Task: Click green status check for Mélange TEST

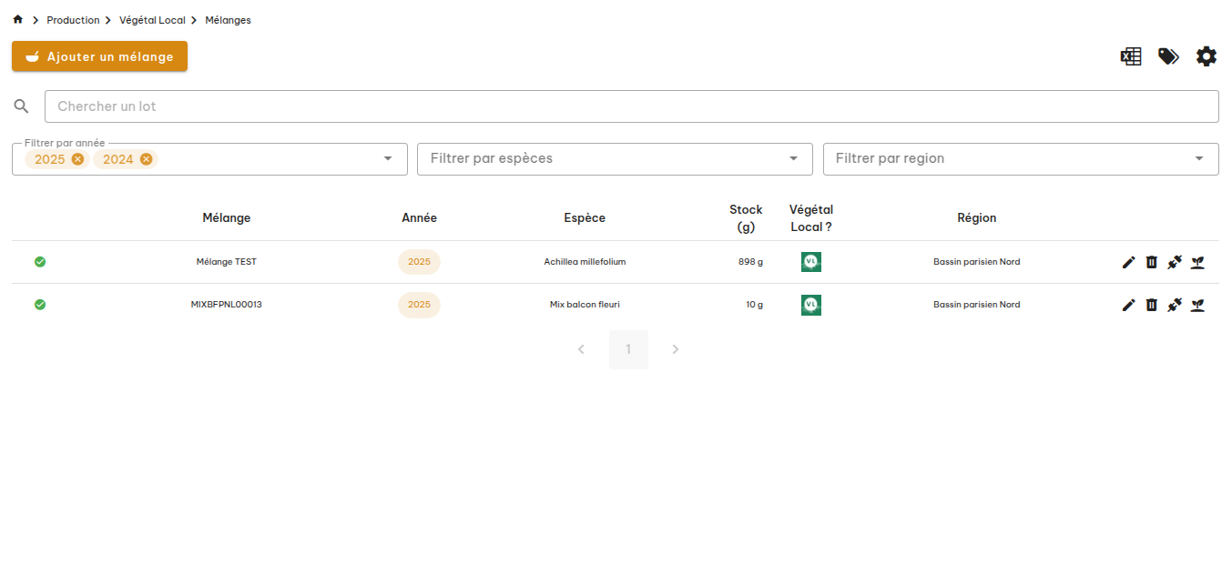Action: [x=40, y=262]
